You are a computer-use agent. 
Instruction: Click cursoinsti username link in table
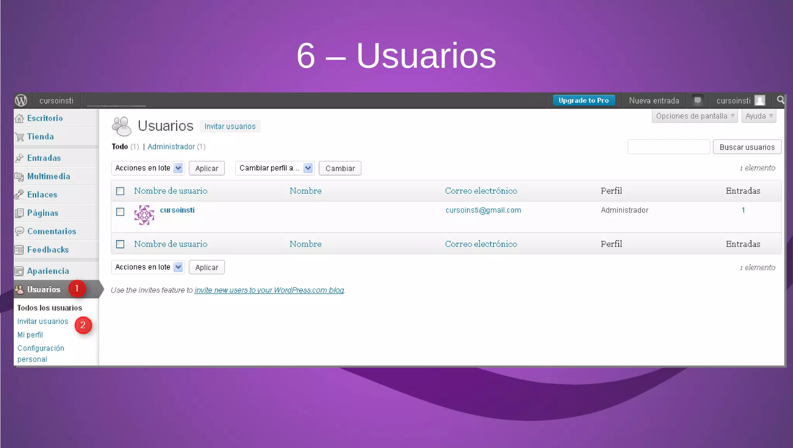177,210
